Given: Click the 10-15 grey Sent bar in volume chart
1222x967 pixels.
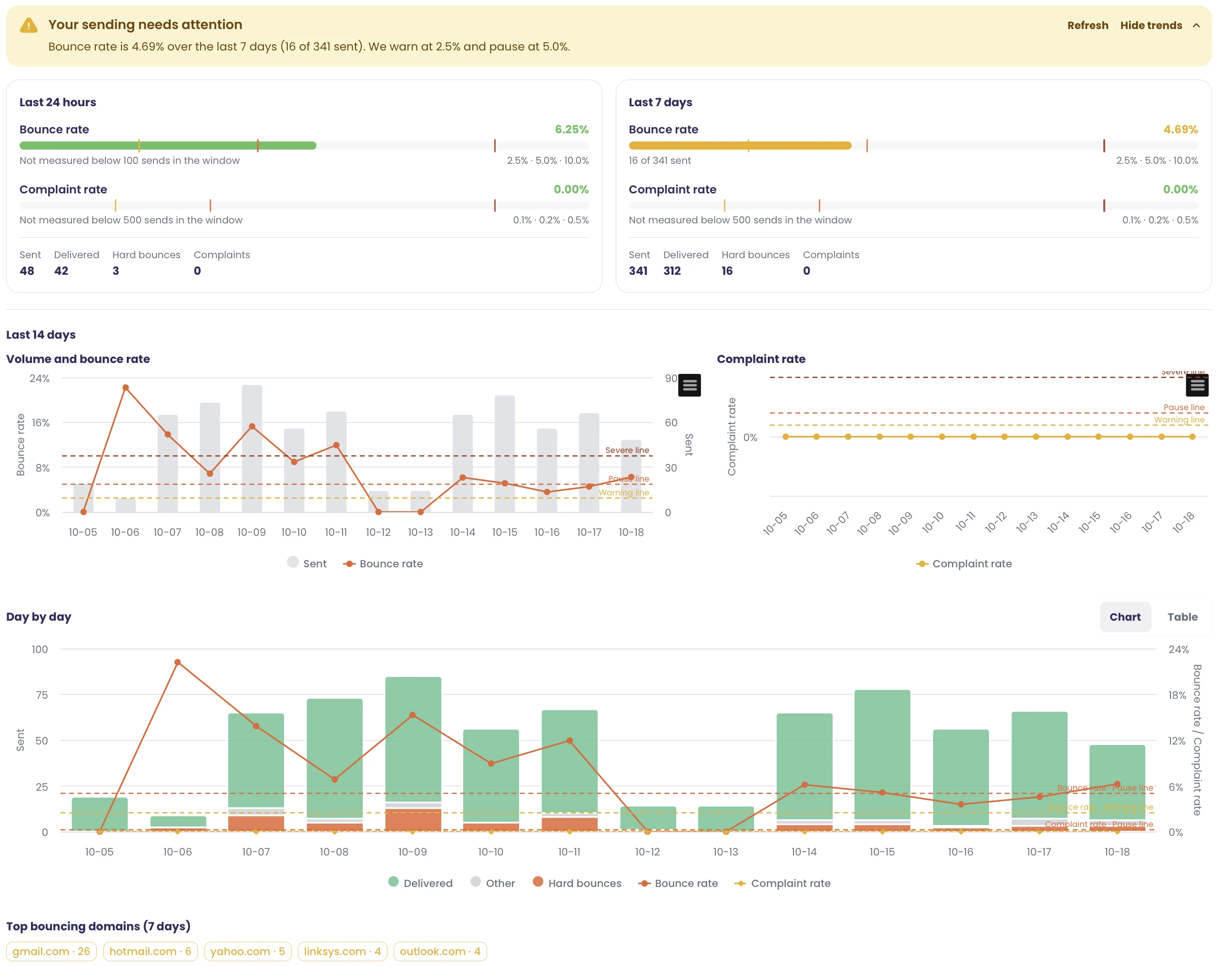Looking at the screenshot, I should click(504, 454).
